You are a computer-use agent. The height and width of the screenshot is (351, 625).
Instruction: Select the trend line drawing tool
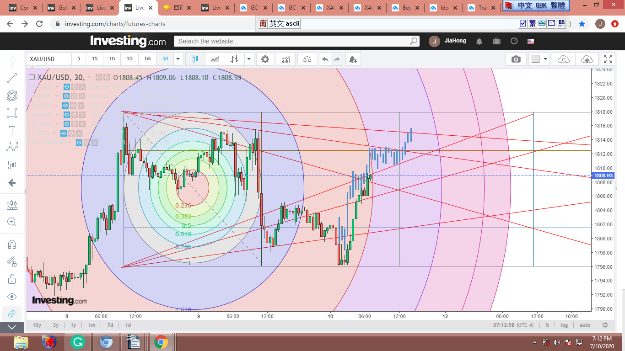12,78
